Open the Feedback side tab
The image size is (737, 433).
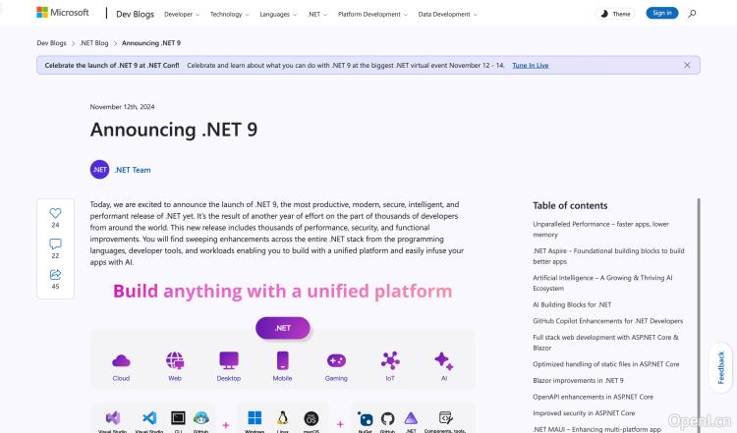coord(720,366)
